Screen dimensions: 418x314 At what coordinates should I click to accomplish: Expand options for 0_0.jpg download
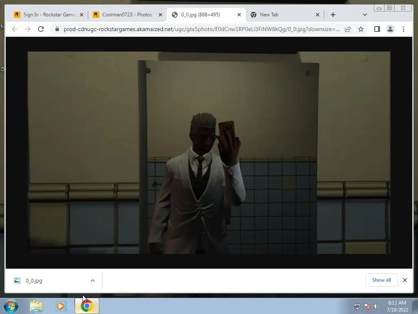93,280
